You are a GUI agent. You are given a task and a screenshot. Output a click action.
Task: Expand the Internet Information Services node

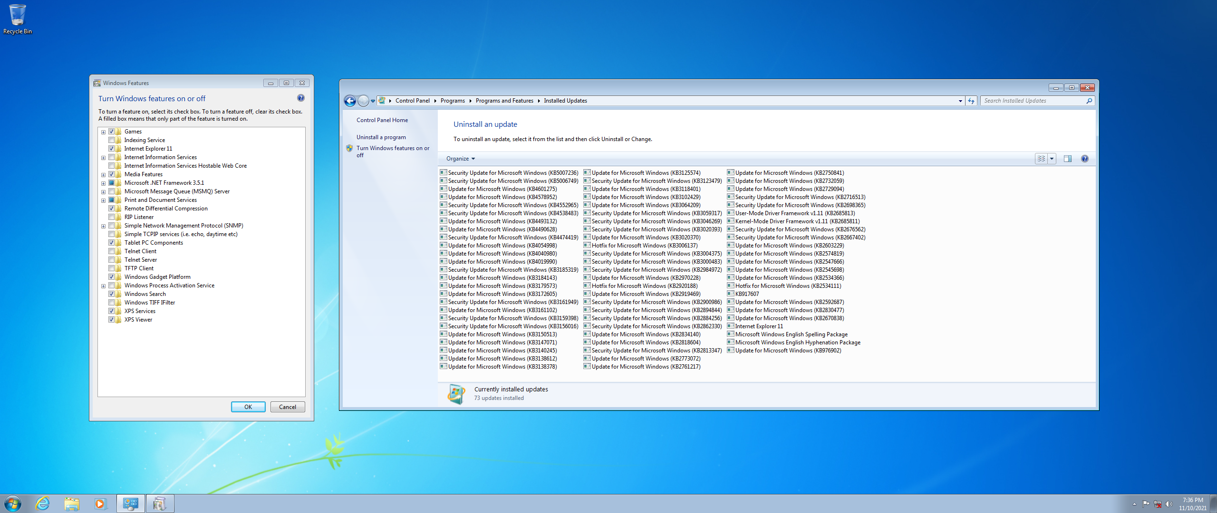(x=103, y=158)
